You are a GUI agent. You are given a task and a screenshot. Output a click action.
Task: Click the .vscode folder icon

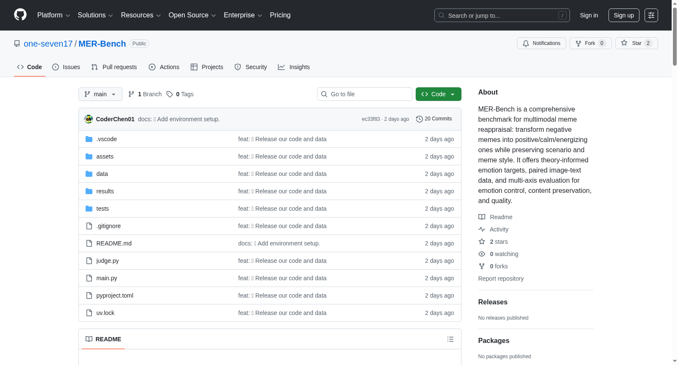(89, 139)
